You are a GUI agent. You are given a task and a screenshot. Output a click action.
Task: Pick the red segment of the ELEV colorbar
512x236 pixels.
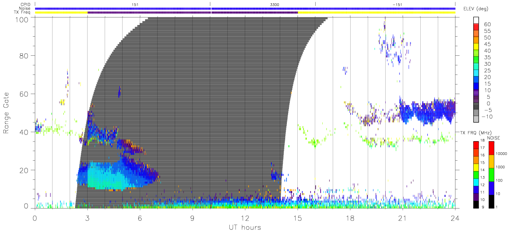tap(476, 27)
